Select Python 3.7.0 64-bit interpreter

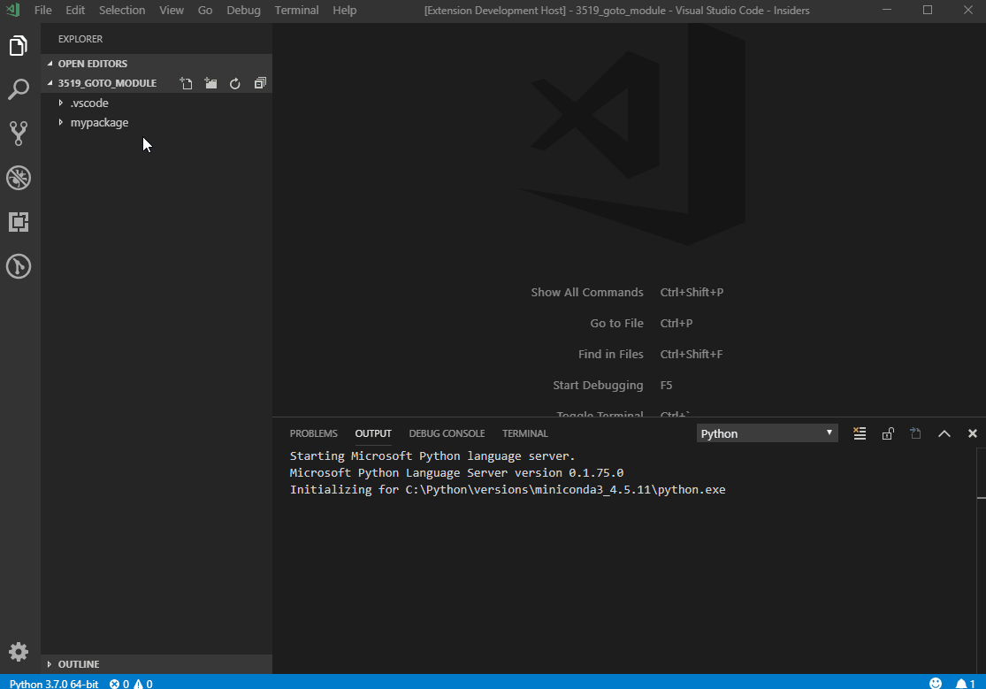(54, 684)
